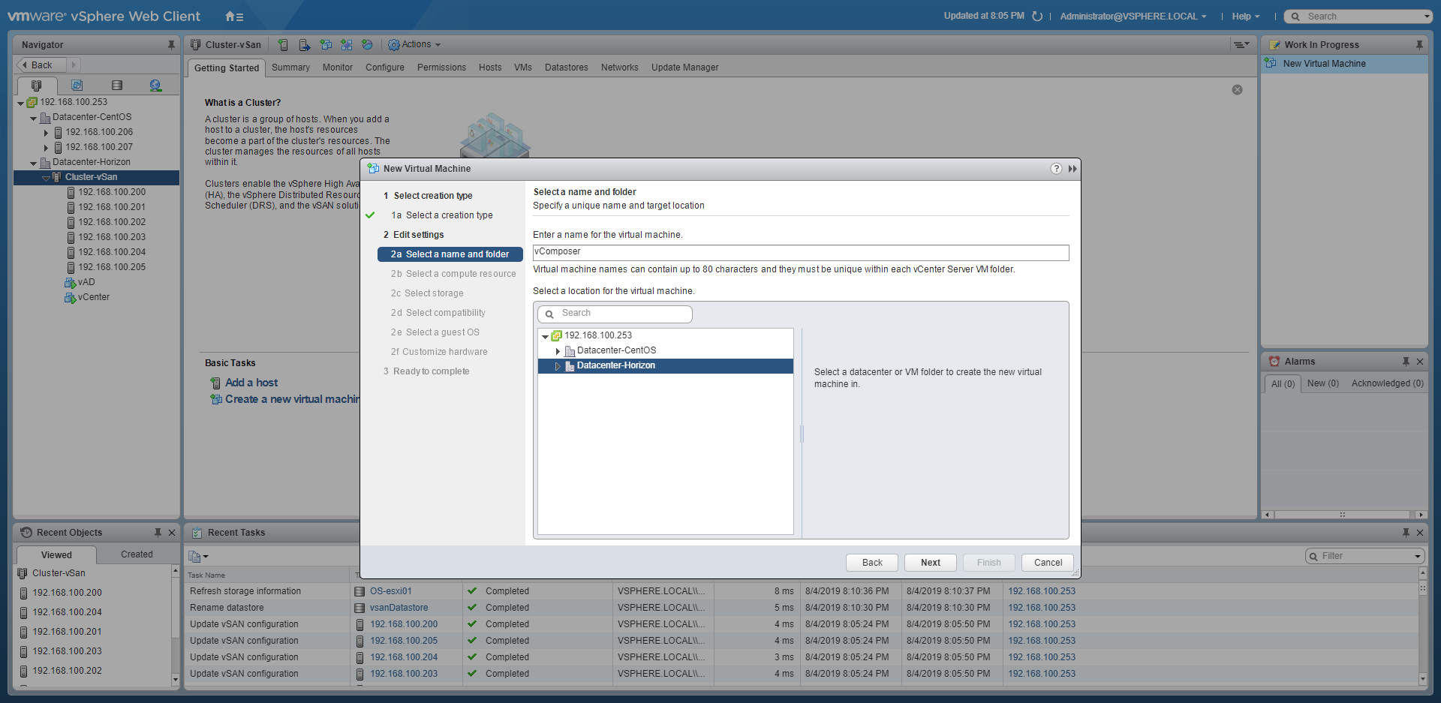The image size is (1441, 703).
Task: Click Next in the wizard
Action: click(x=930, y=563)
